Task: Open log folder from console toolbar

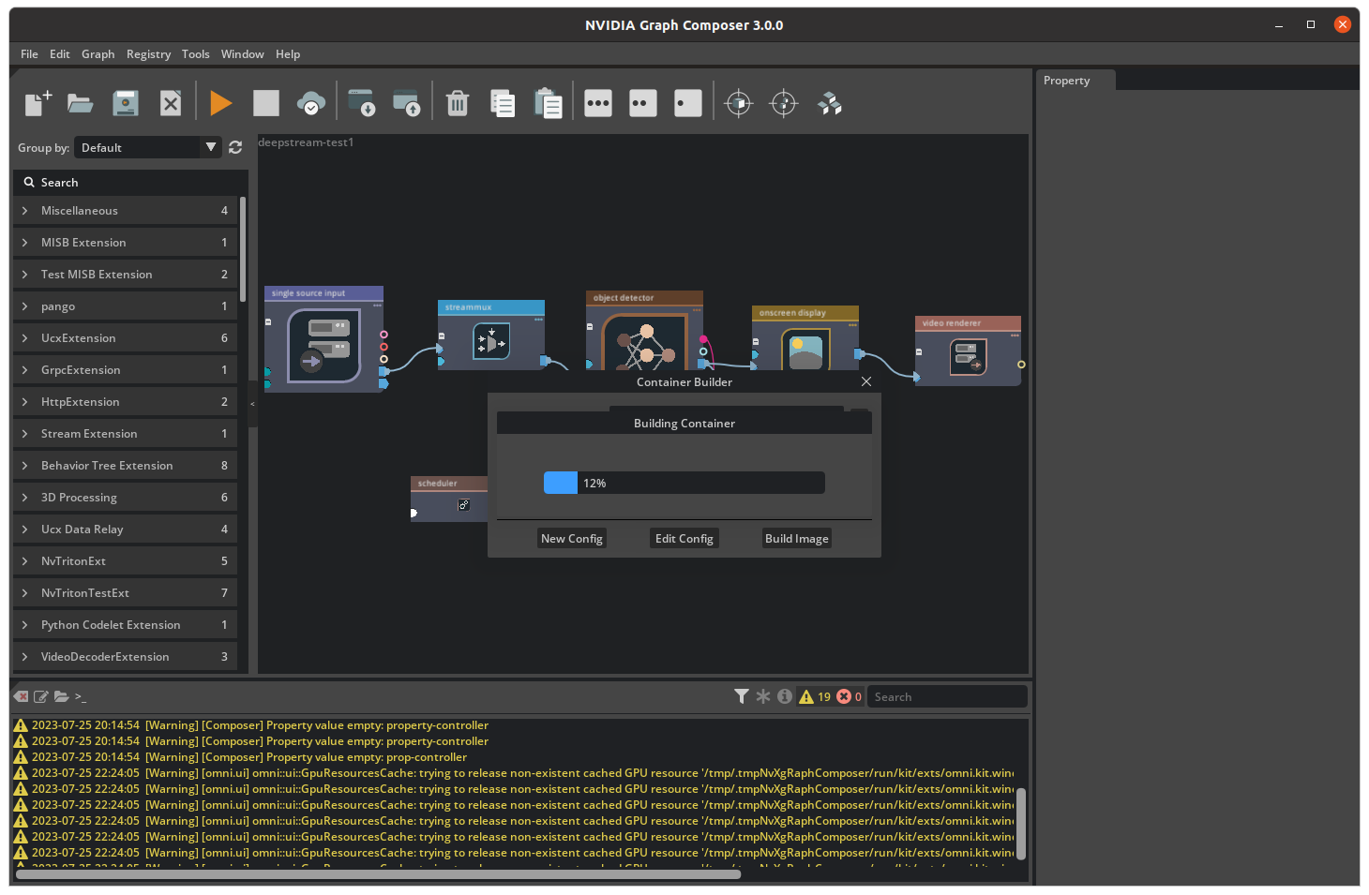Action: click(62, 696)
